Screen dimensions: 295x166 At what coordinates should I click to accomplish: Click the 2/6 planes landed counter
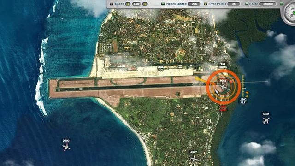pos(194,4)
